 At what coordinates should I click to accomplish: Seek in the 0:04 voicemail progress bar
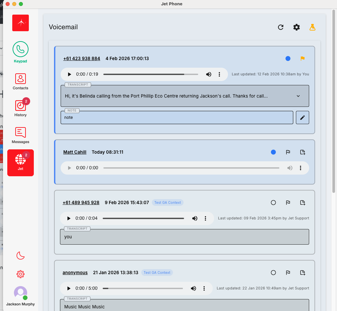click(143, 218)
